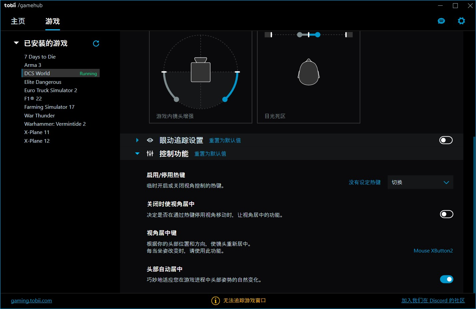Select Farming Simulator 17
Screen dimensions: 476x309
[49, 107]
